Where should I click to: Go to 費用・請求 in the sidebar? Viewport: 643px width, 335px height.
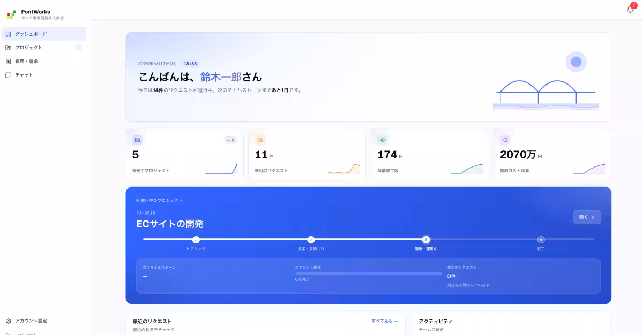click(43, 61)
